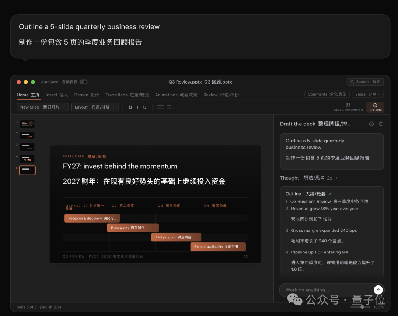Screen dimensions: 398x316
Task: Apply Underline formatting
Action: click(x=145, y=107)
